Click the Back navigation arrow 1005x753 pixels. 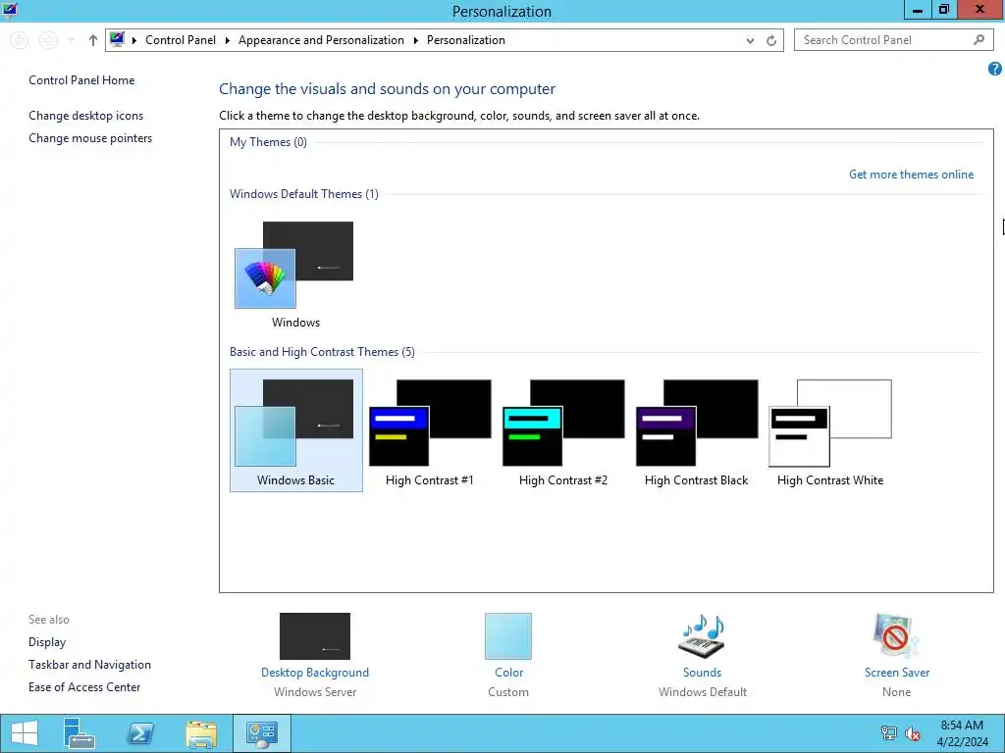[20, 39]
